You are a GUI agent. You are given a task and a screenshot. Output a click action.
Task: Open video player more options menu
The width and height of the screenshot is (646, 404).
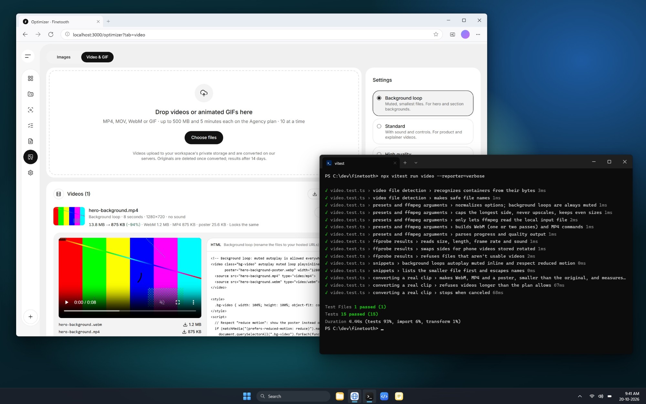pyautogui.click(x=193, y=302)
